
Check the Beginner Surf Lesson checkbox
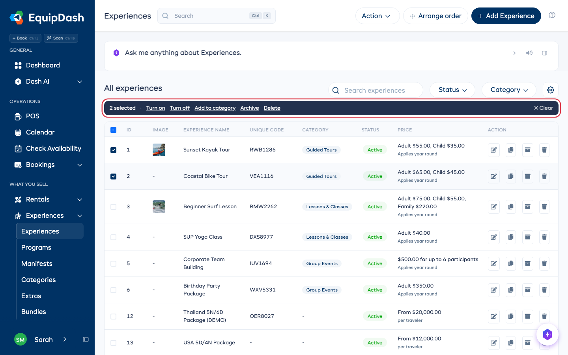tap(114, 207)
